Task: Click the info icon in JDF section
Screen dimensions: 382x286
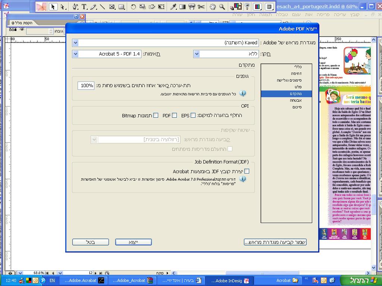Action: pyautogui.click(x=242, y=179)
